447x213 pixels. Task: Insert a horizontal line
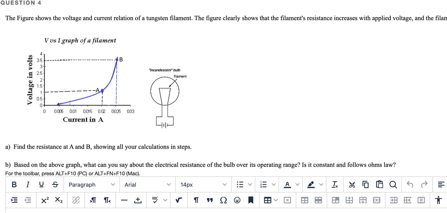124,200
